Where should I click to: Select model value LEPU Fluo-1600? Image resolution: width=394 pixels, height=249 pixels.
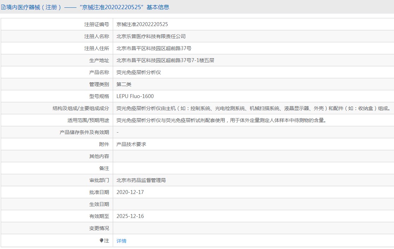135,96
